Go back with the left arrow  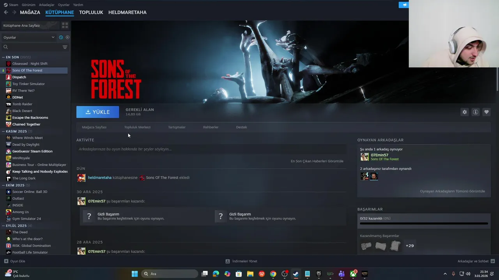6,12
